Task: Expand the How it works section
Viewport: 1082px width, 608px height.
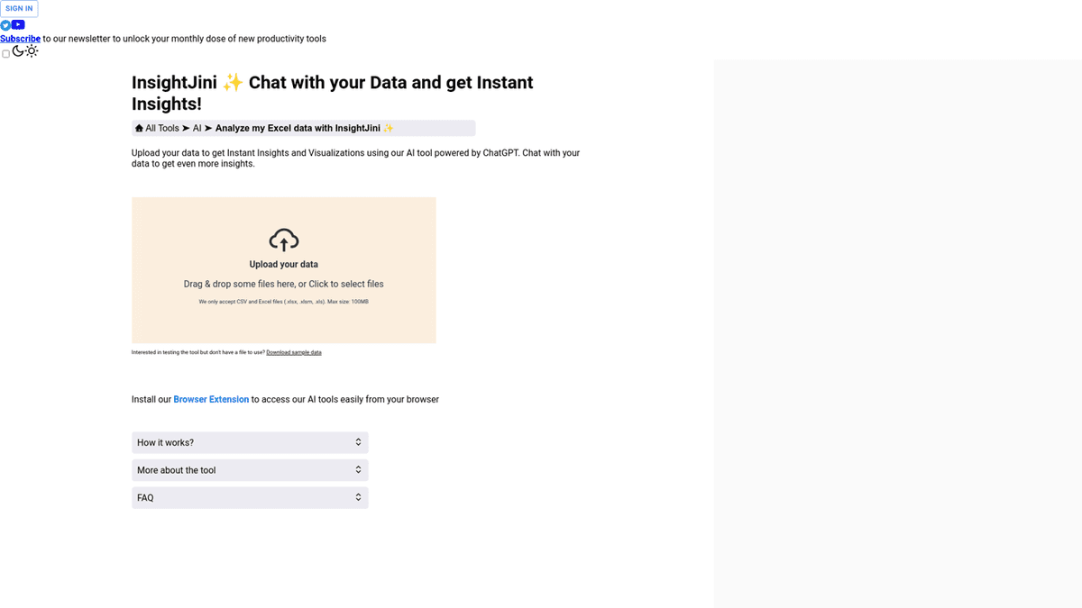Action: (250, 442)
